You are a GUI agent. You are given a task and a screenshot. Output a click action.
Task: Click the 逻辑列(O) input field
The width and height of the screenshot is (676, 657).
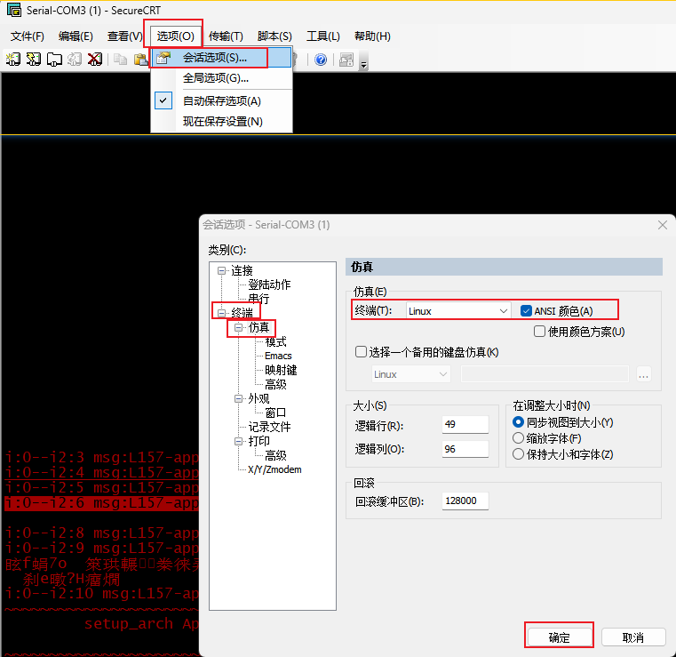(x=465, y=449)
